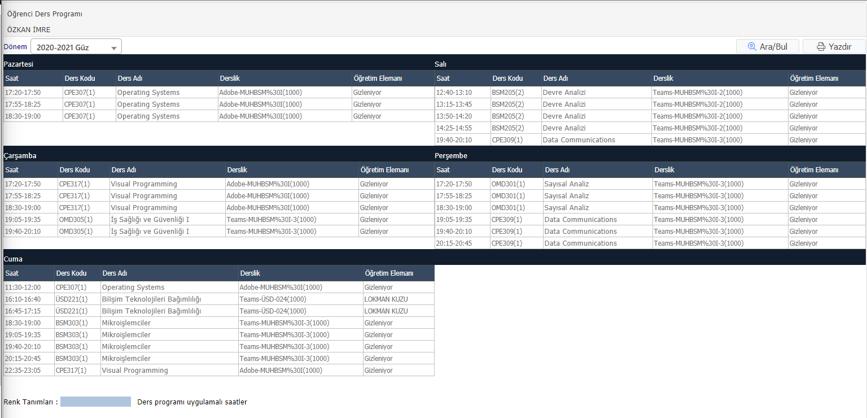Click CPE309(1) code in Perşembe 20:15-20:45 row
Viewport: 867px width, 418px height.
pos(507,243)
